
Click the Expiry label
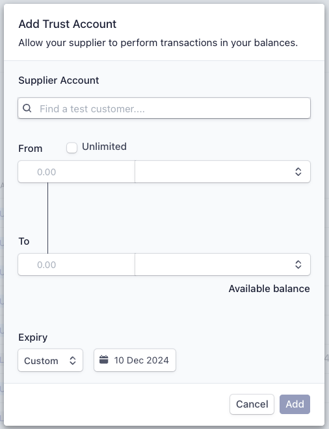(33, 337)
